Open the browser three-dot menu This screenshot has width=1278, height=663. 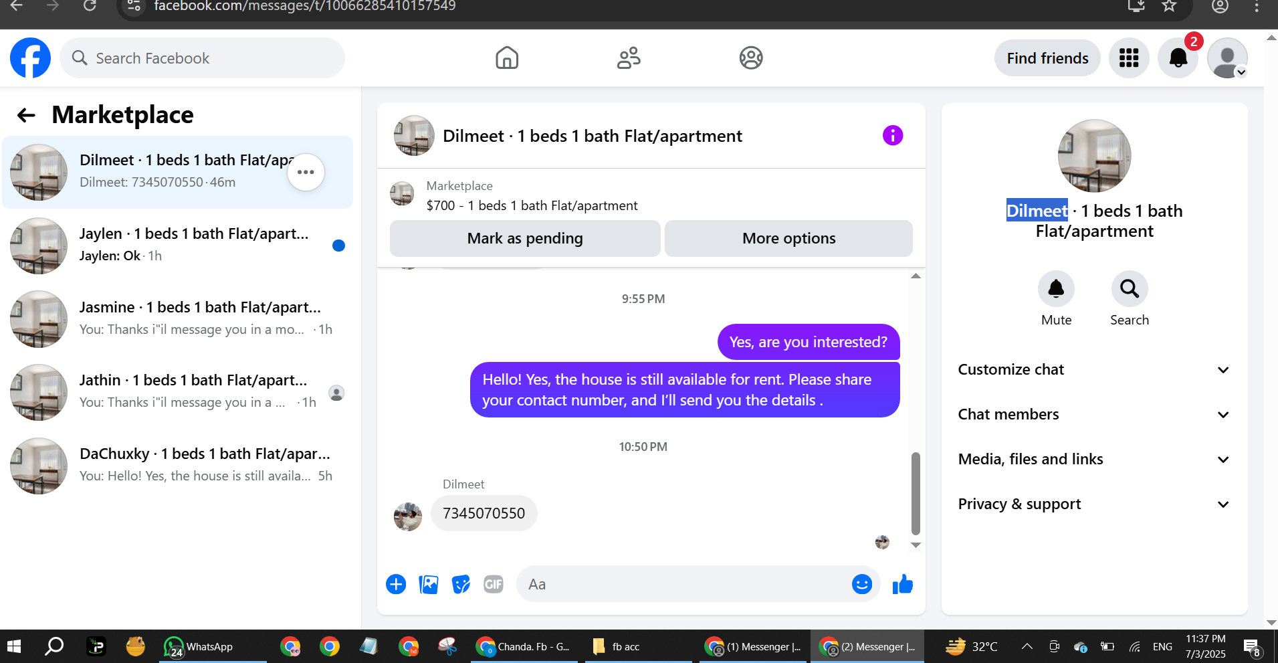[1257, 6]
